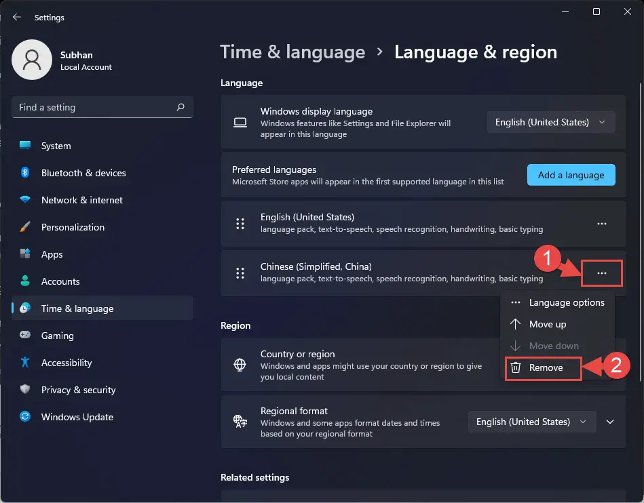Click the Preferred languages heading text
The height and width of the screenshot is (503, 644).
point(274,169)
